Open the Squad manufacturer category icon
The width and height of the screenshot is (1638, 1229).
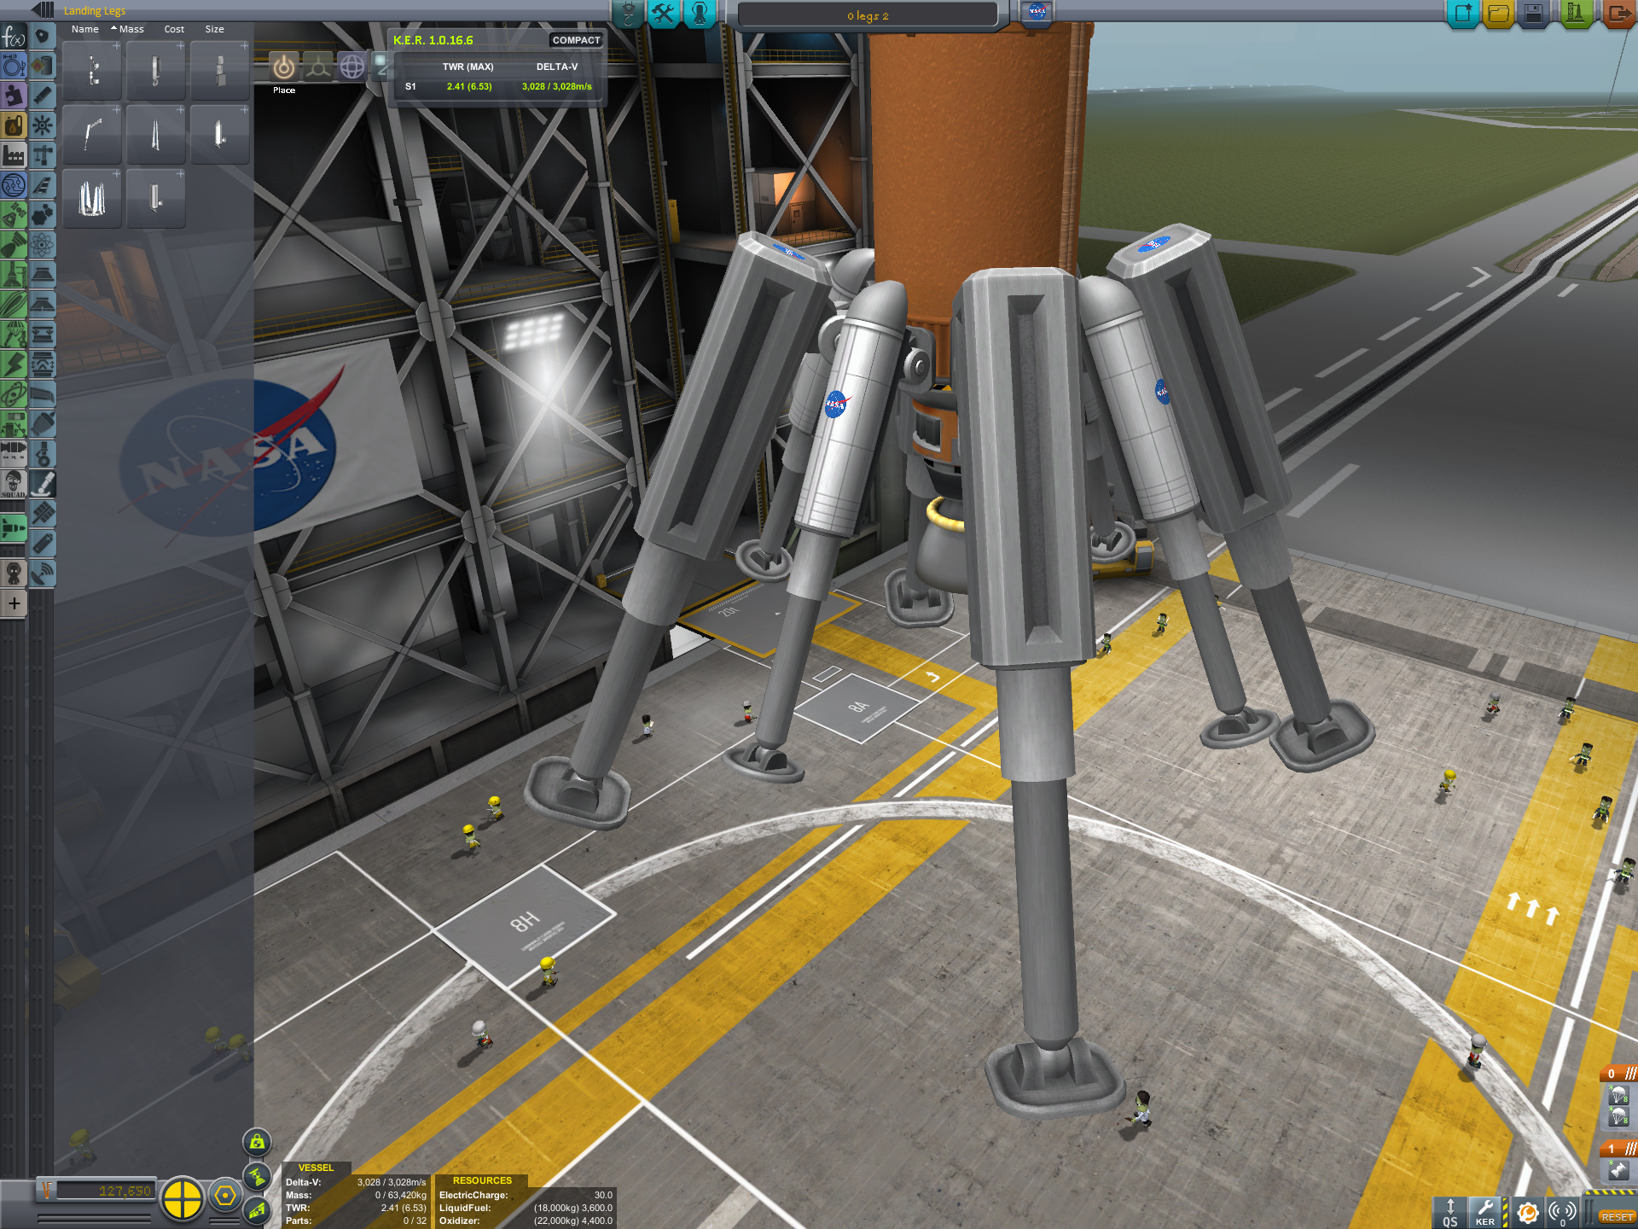pos(14,484)
